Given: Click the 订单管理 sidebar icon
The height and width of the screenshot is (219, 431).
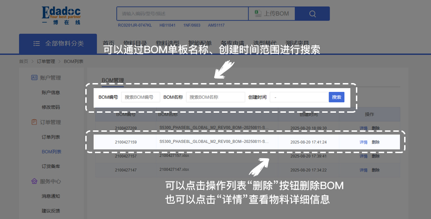Looking at the screenshot, I should 34,122.
